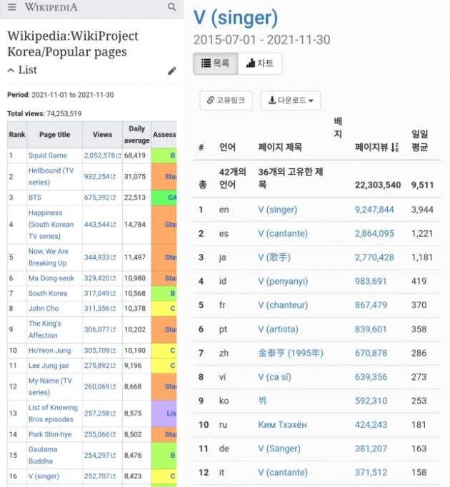This screenshot has width=450, height=487.
Task: Switch to the 목록 list view tab
Action: [x=215, y=63]
